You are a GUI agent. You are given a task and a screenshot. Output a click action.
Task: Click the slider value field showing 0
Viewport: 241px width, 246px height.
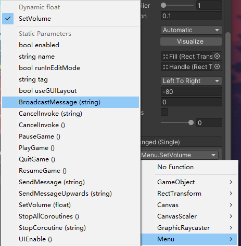(x=209, y=122)
